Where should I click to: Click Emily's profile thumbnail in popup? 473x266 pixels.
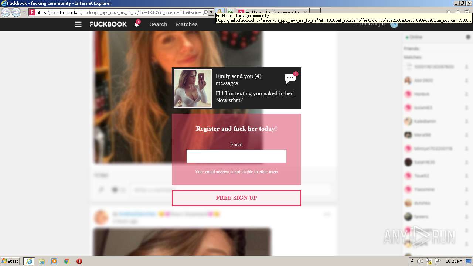point(193,88)
